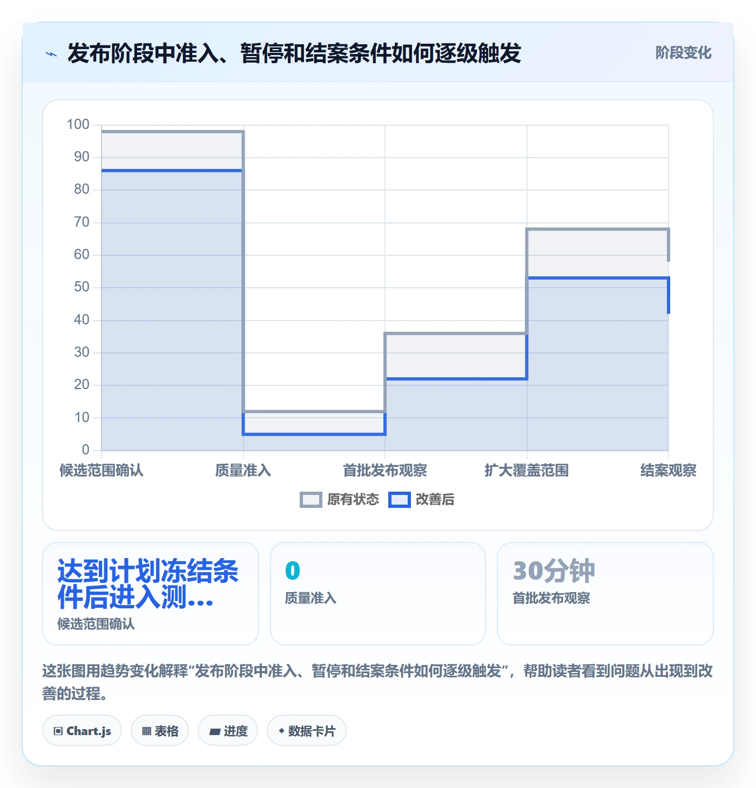Image resolution: width=756 pixels, height=788 pixels.
Task: Click the 扩大覆盖范围 x-axis label
Action: point(526,471)
